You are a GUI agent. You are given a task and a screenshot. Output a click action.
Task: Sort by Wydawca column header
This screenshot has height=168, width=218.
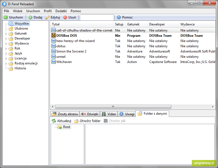pyautogui.click(x=197, y=24)
